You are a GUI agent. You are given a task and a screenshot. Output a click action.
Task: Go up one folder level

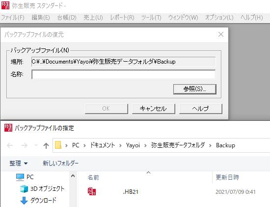click(x=46, y=145)
